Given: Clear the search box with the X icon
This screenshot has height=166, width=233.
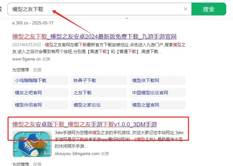Looking at the screenshot, I should (x=186, y=9).
